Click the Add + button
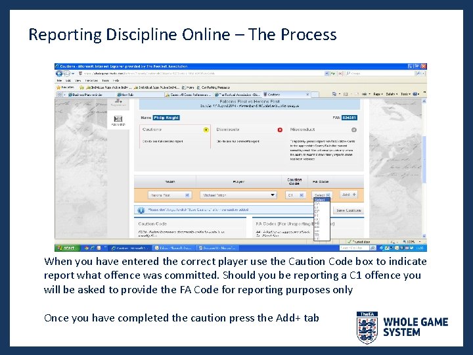This screenshot has height=355, width=473. coord(349,195)
